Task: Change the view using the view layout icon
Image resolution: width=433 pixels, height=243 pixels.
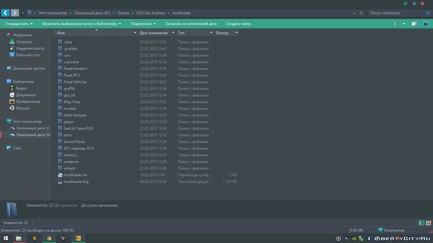Action: coord(397,24)
